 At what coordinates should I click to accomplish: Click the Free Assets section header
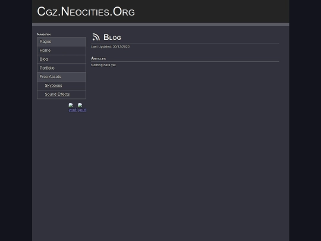[61, 77]
